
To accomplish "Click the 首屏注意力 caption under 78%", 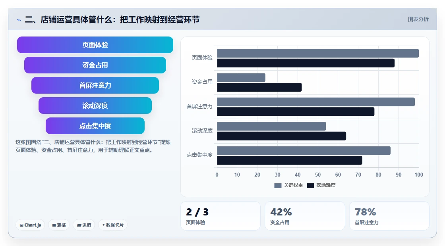I will point(367,223).
